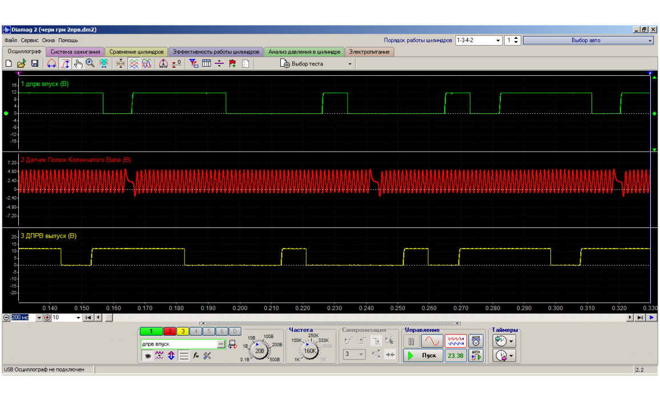The image size is (660, 399).
Task: Open the second timer dropdown under Таймеры
Action: (511, 356)
